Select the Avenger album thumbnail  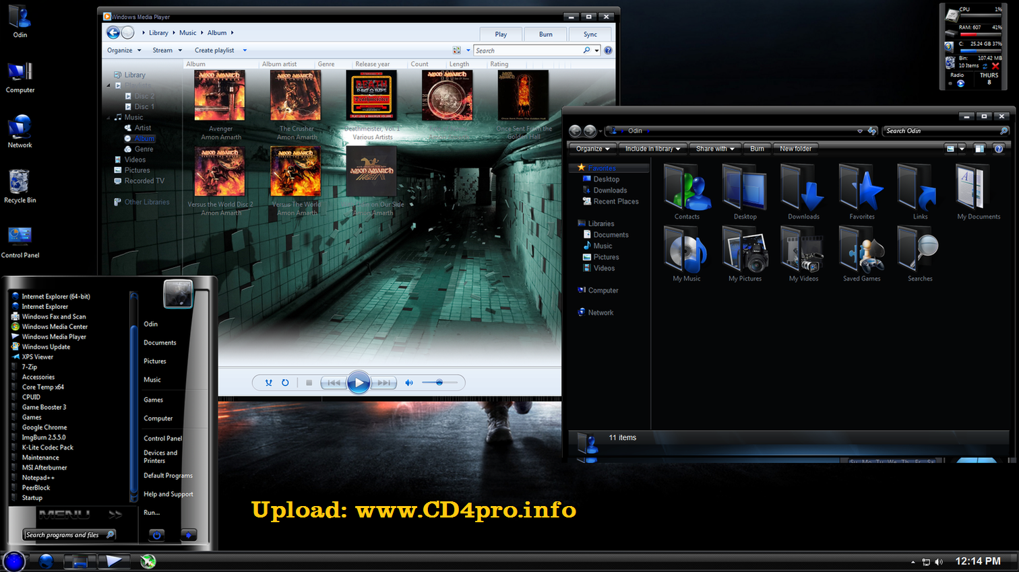(220, 96)
